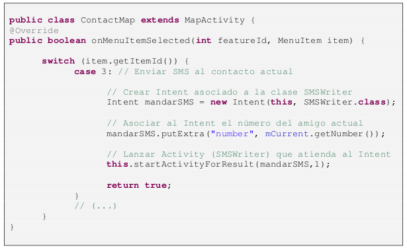Click the featureId parameter
The width and height of the screenshot is (407, 250).
(x=242, y=40)
